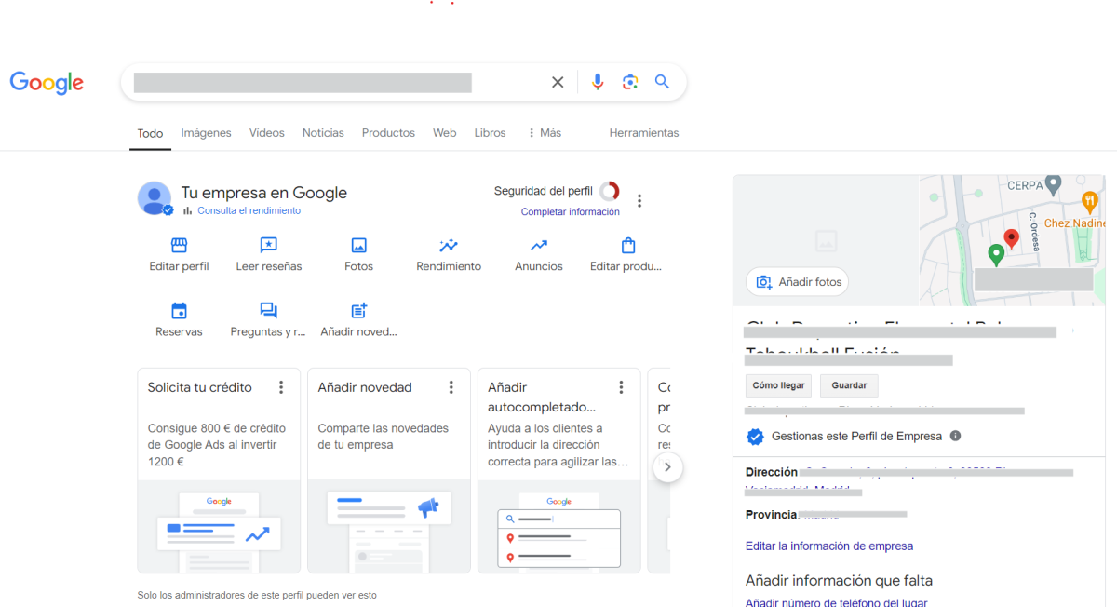Start voice search with microphone icon
The height and width of the screenshot is (607, 1117).
click(598, 82)
